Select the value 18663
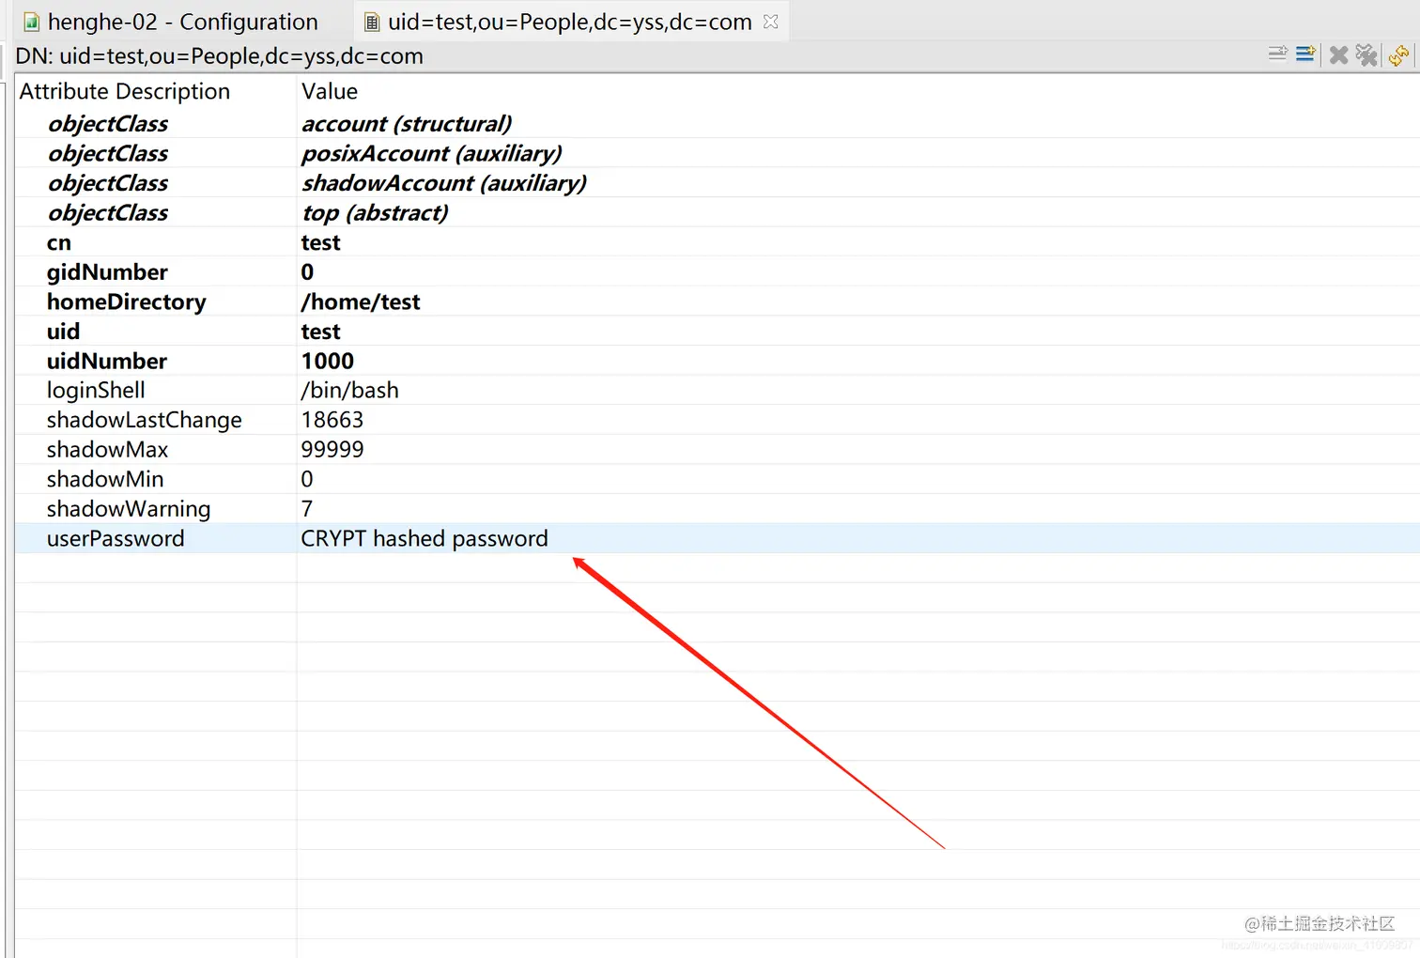The image size is (1420, 958). [x=332, y=421]
